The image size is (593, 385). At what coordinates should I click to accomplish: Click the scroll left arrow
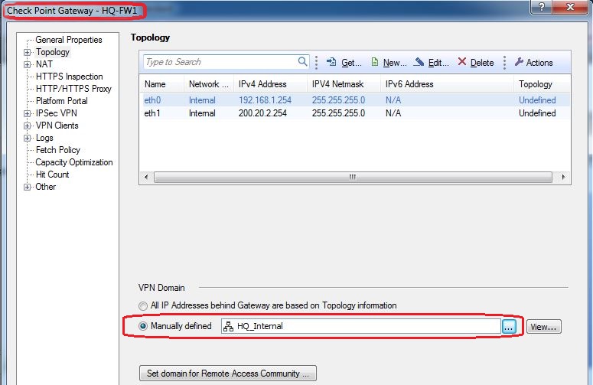pyautogui.click(x=146, y=177)
